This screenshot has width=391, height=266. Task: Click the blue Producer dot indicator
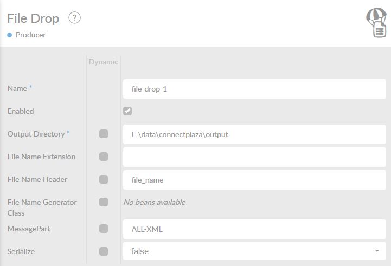(x=10, y=35)
